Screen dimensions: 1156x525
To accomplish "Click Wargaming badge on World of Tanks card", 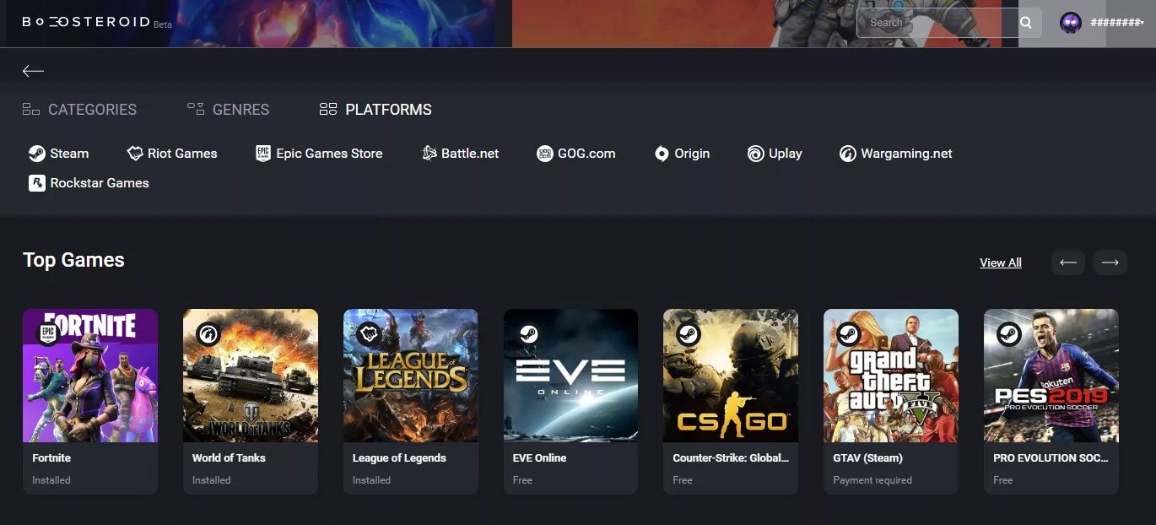I will point(208,334).
